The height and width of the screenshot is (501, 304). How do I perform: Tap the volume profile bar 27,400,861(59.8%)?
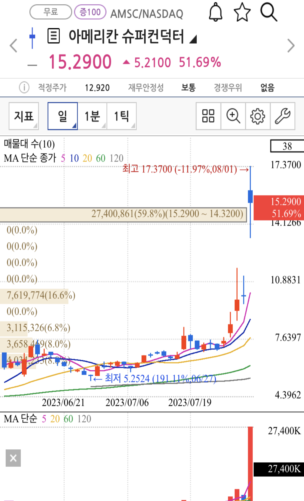[x=123, y=215]
